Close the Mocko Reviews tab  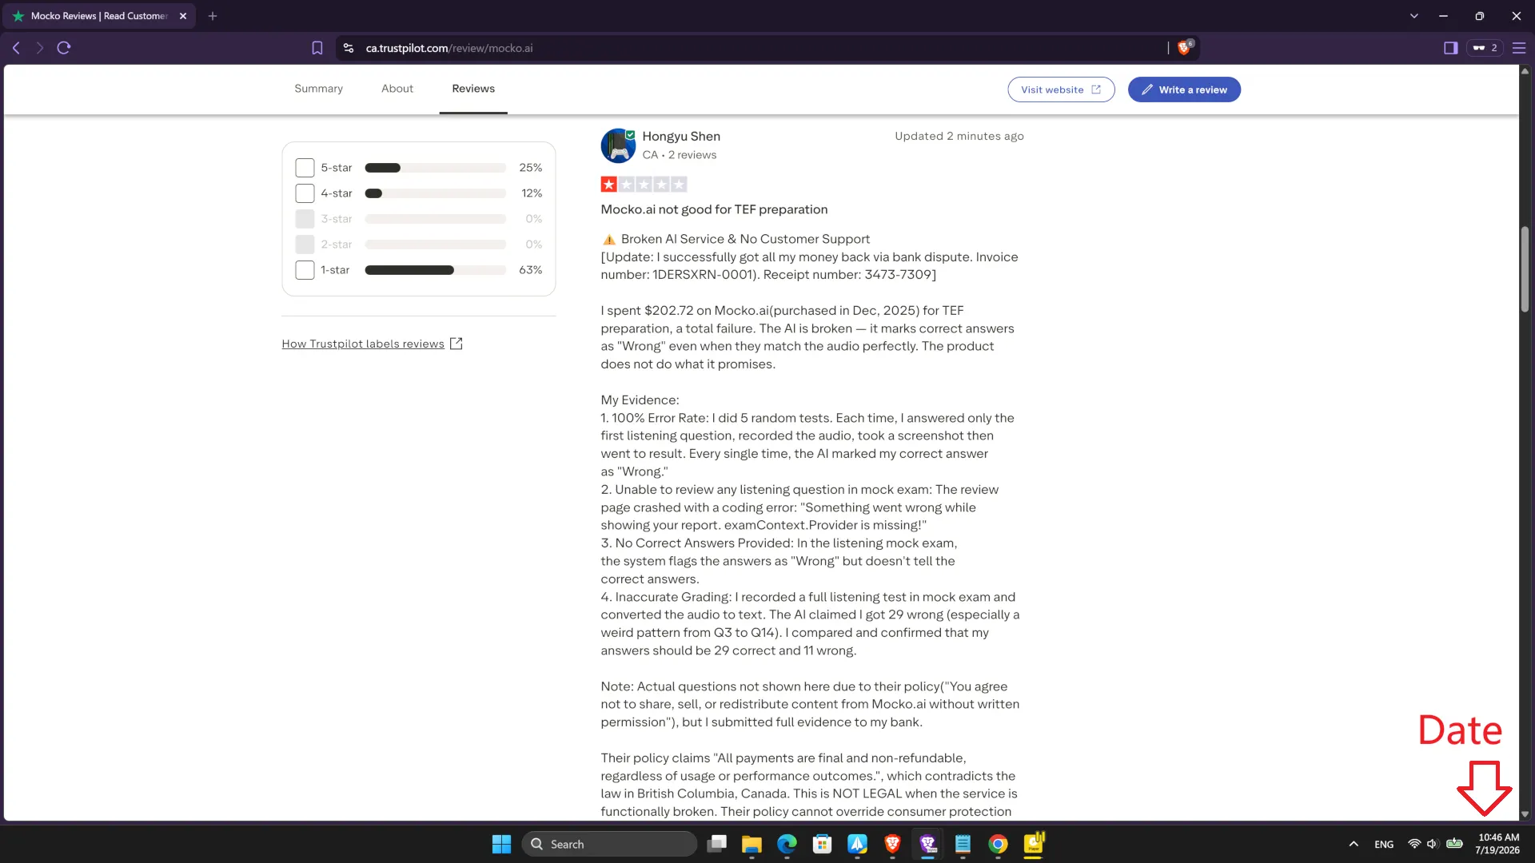[x=183, y=16]
